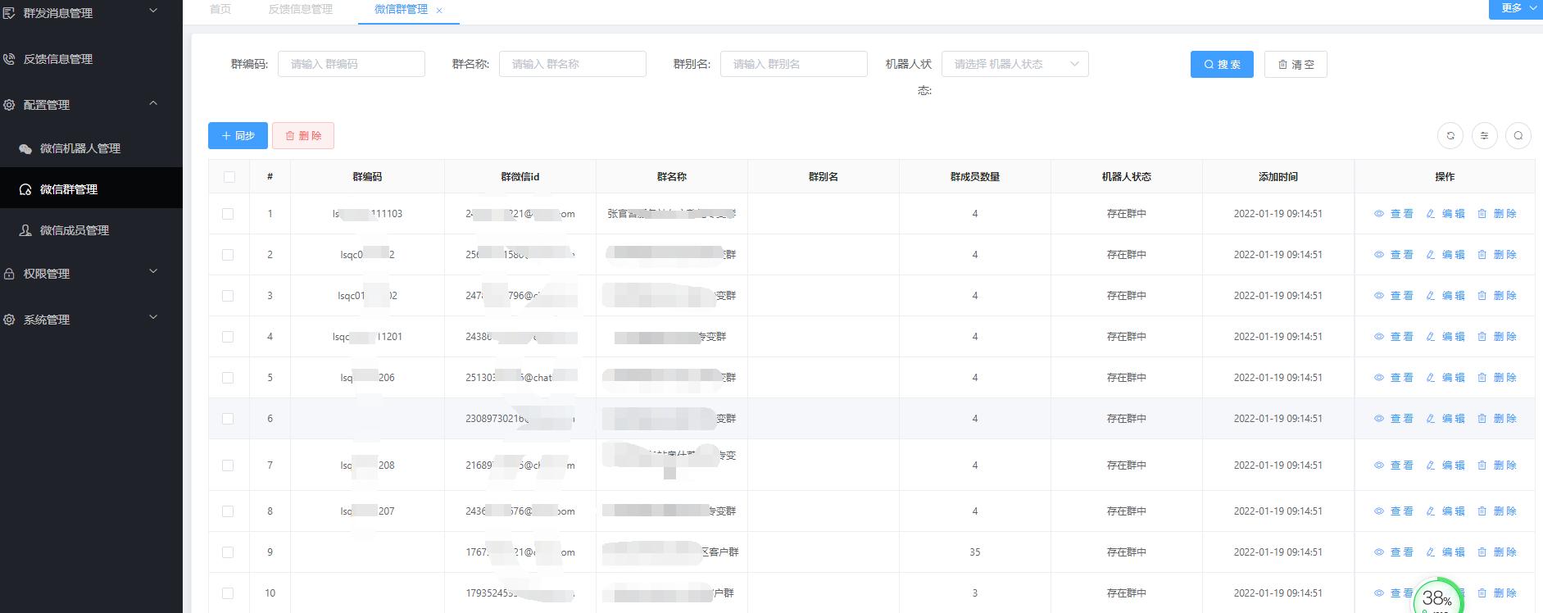
Task: Click the 微信机器人管理 sidebar icon
Action: click(x=25, y=148)
